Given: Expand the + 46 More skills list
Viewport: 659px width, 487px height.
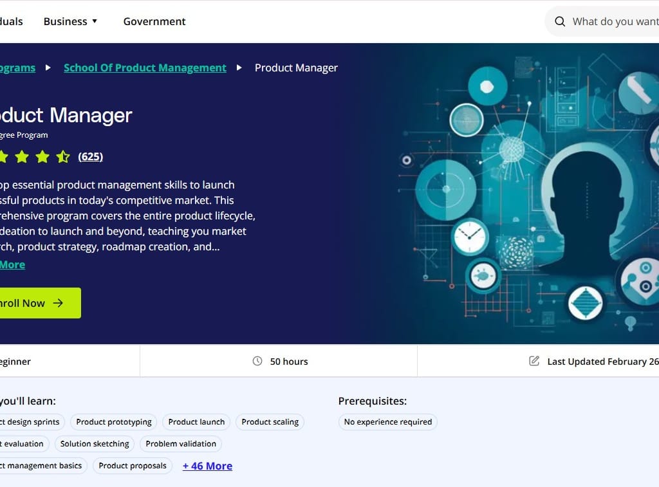Looking at the screenshot, I should (x=207, y=466).
